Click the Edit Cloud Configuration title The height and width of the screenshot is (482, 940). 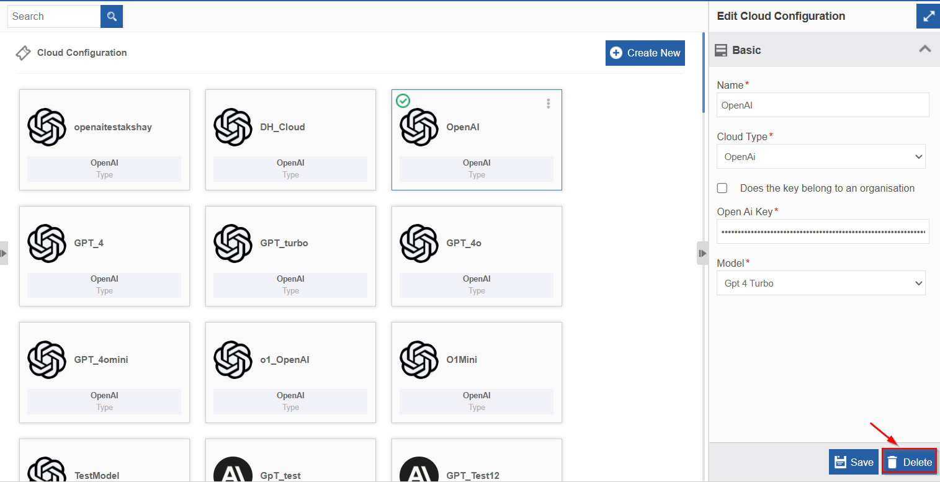coord(781,16)
